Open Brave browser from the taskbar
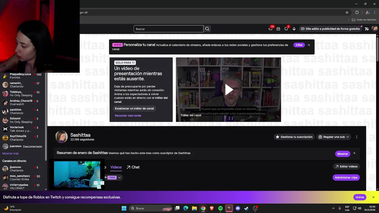This screenshot has height=213, width=379. [x=212, y=208]
